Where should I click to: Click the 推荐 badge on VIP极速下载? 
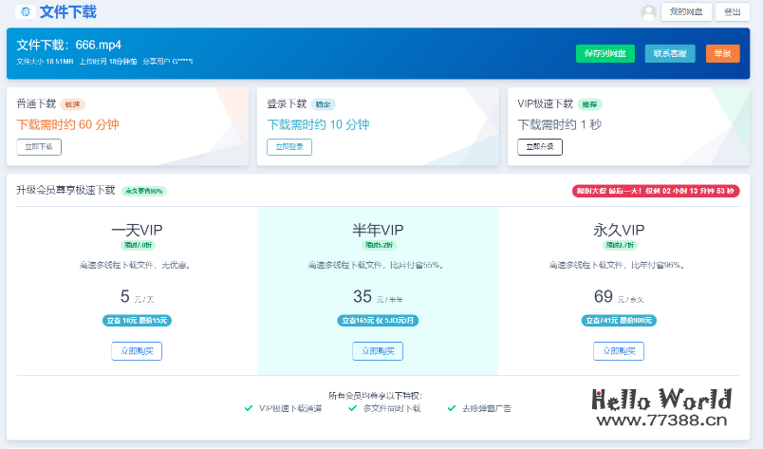coord(589,104)
